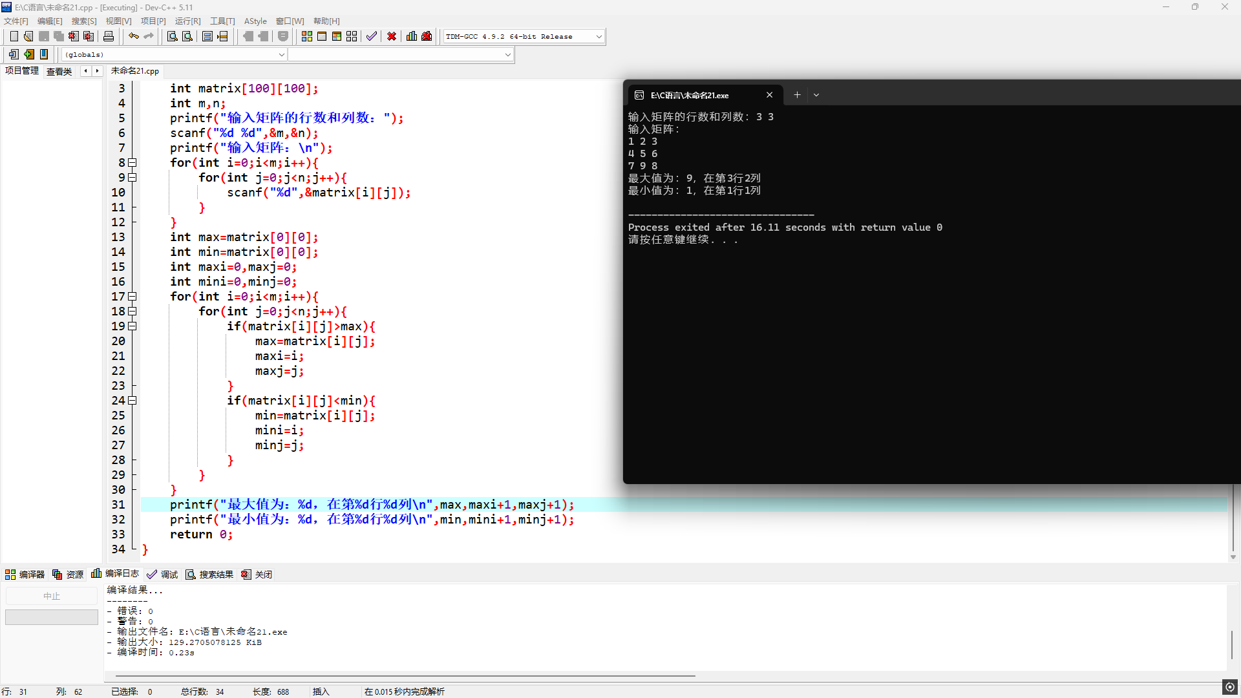This screenshot has width=1241, height=698.
Task: Open the console new-tab chevron dropdown
Action: pos(816,95)
